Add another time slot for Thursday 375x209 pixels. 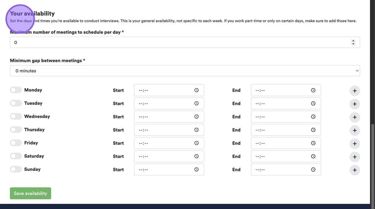(x=355, y=130)
